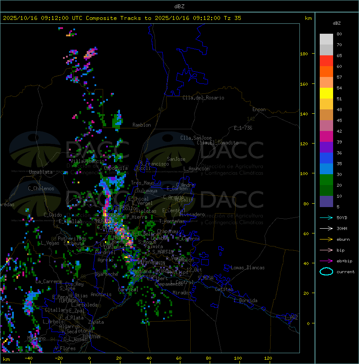Click the 'L_Asuncion' map label
Screen dimensions: 359x364
click(196, 169)
